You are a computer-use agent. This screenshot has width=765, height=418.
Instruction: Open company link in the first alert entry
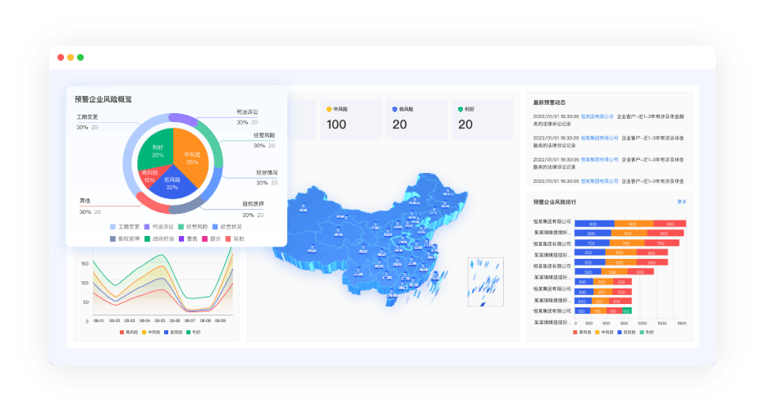tap(598, 117)
